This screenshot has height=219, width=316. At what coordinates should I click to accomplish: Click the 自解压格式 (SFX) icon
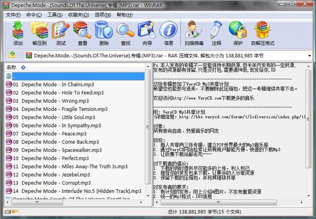(262, 30)
